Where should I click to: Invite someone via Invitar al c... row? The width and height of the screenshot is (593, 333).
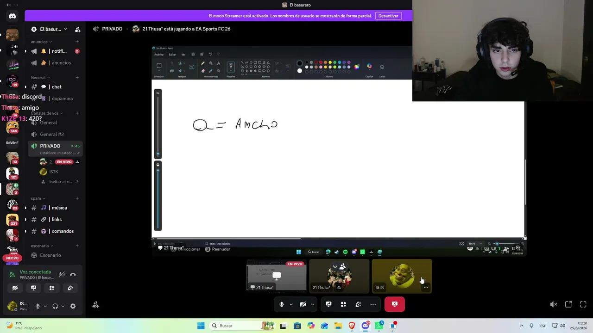60,182
